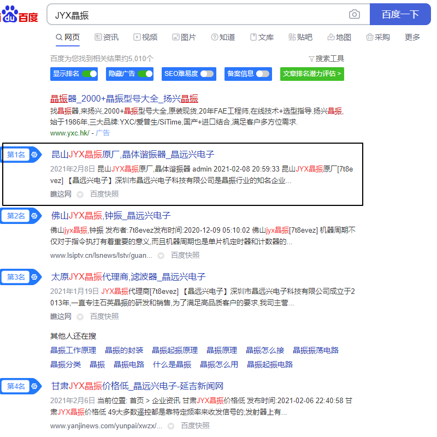
Task: Search related term 晶振原理
Action: [222, 350]
